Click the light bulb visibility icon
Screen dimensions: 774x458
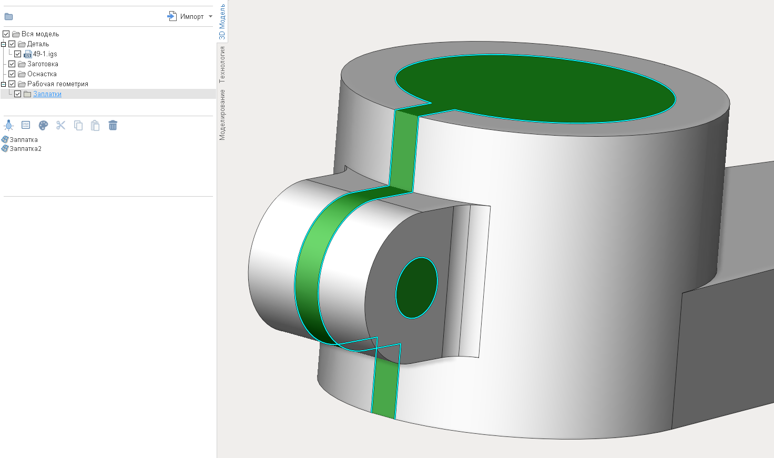click(9, 125)
